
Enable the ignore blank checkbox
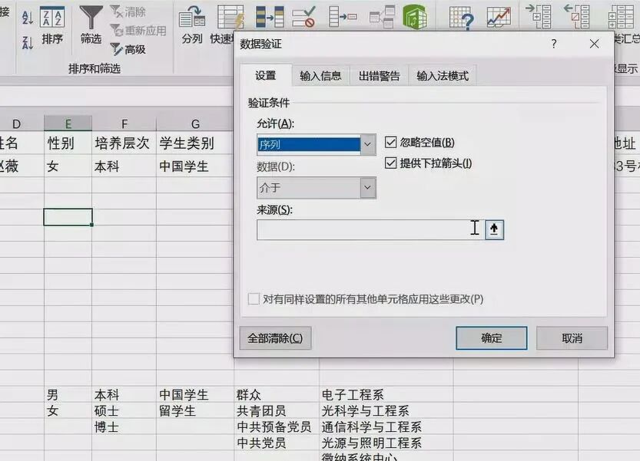(x=390, y=142)
